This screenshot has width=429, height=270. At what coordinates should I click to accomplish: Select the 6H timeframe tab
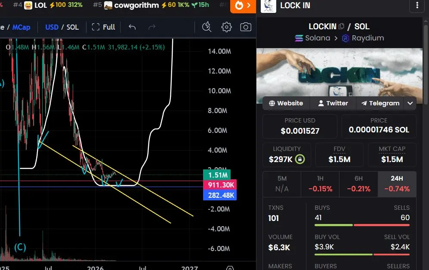coord(358,184)
